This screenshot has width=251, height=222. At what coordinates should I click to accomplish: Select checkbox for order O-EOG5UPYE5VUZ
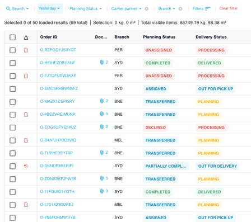coord(12,127)
